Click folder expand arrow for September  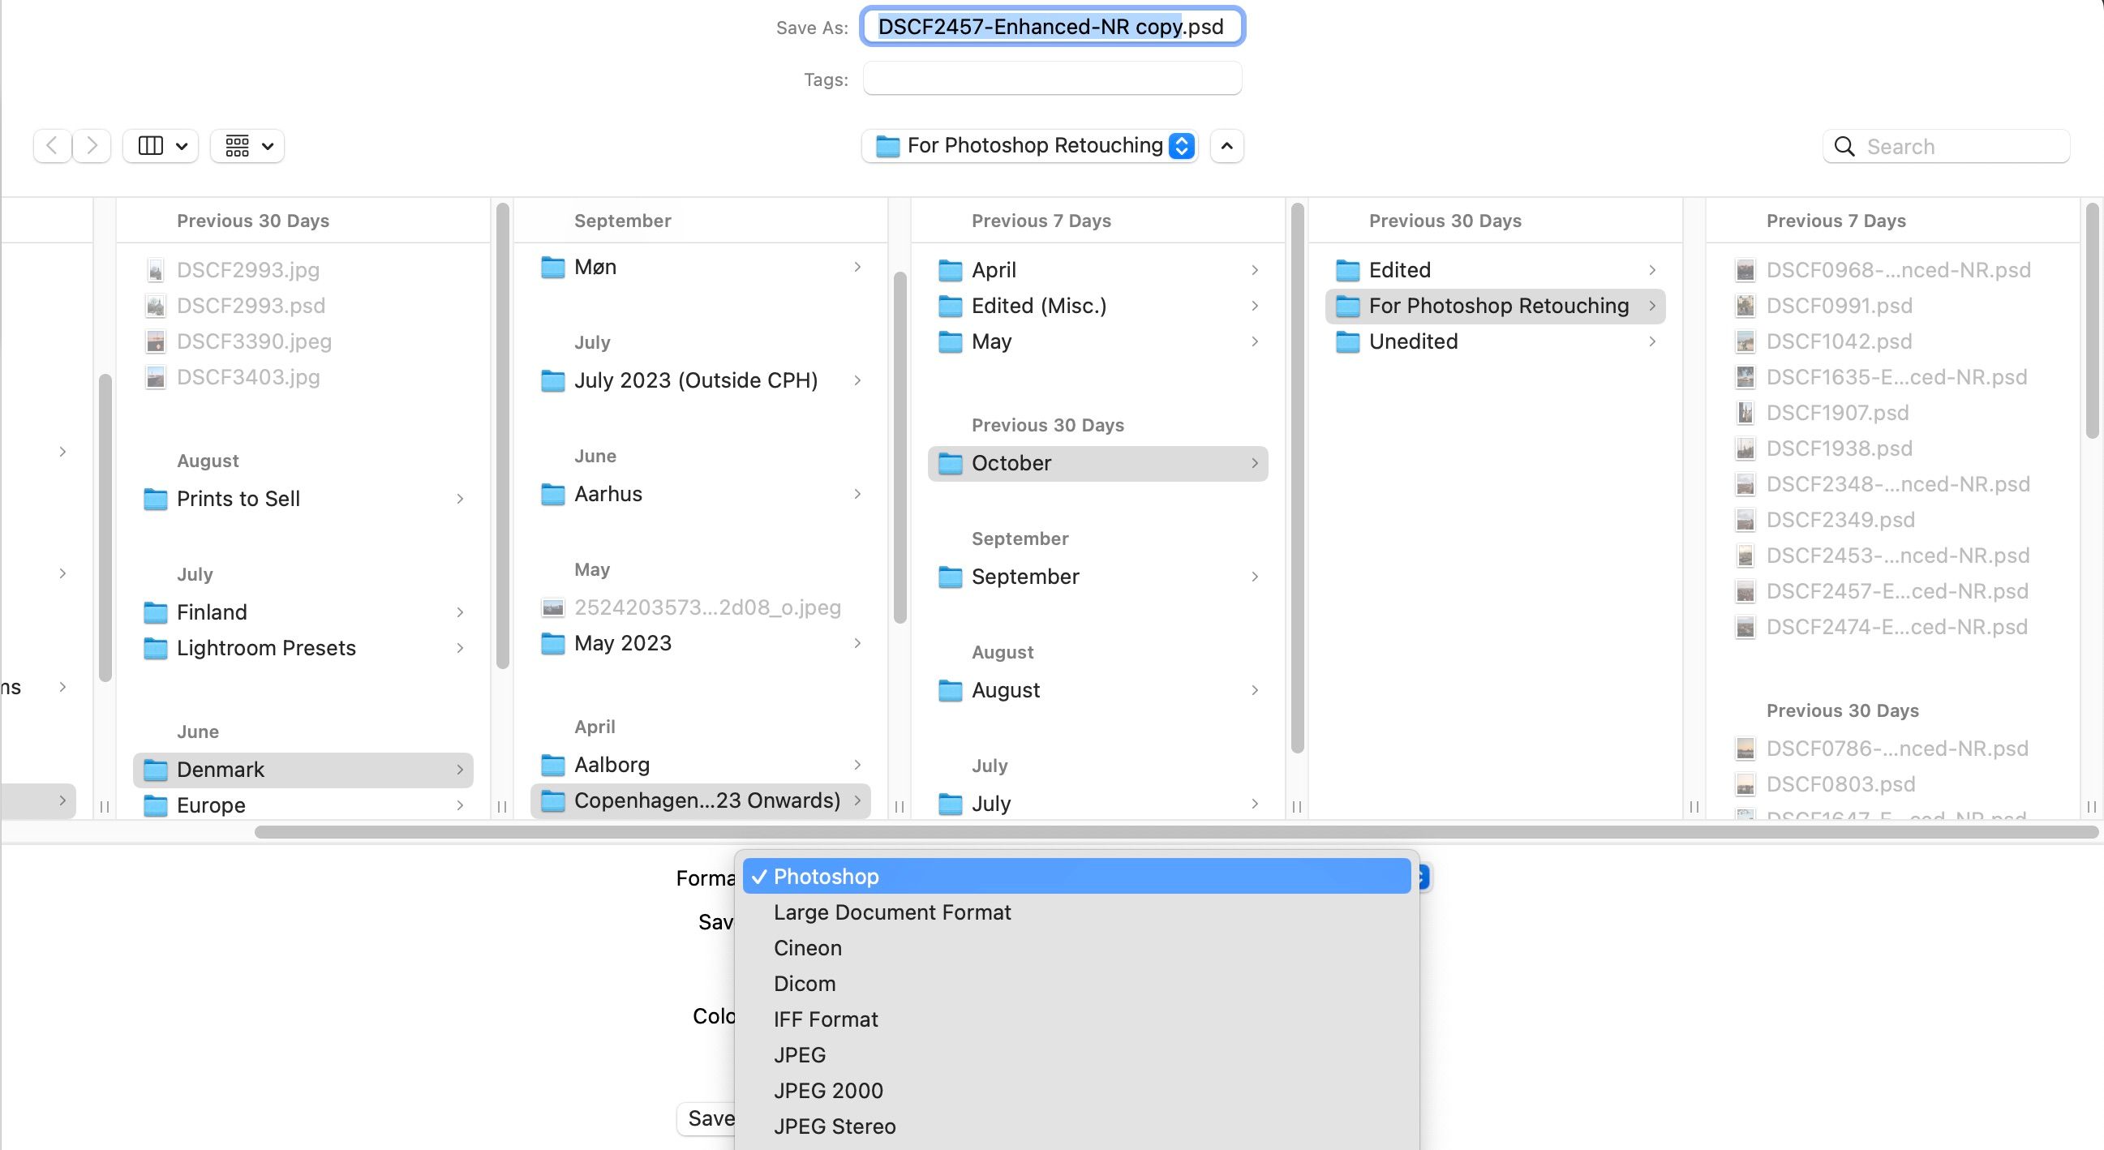[x=1255, y=575]
